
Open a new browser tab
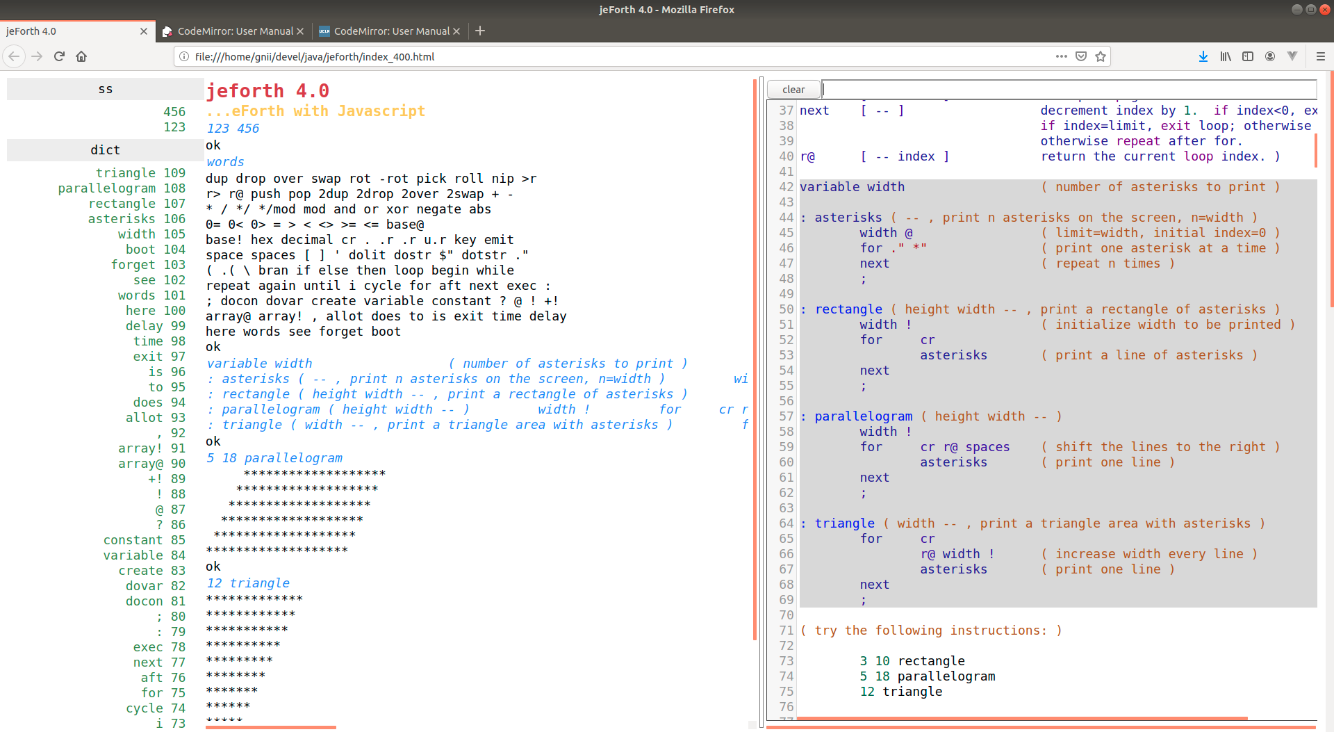tap(480, 31)
